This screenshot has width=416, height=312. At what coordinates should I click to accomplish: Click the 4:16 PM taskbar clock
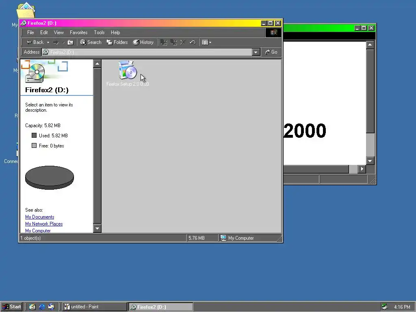click(402, 307)
